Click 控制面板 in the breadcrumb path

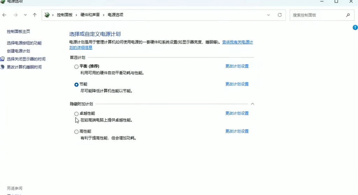pyautogui.click(x=65, y=15)
